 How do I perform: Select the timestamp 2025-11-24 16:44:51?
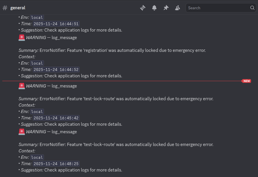(56, 24)
